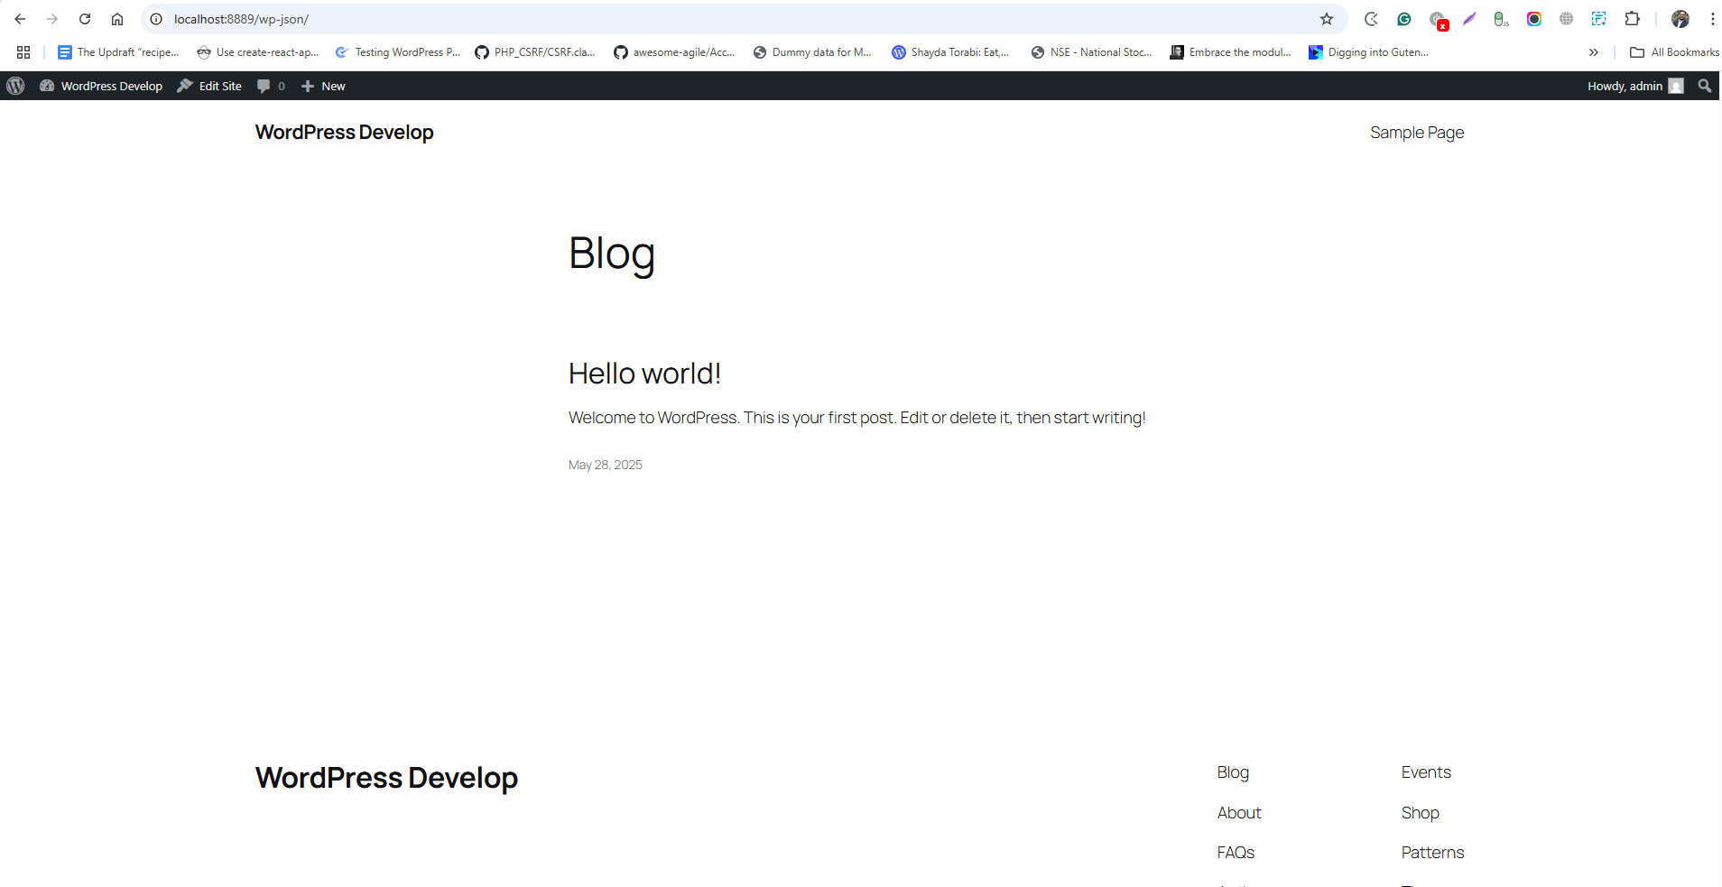Open 'Digging into Guten...' bookmark
The width and height of the screenshot is (1722, 887).
click(x=1368, y=52)
